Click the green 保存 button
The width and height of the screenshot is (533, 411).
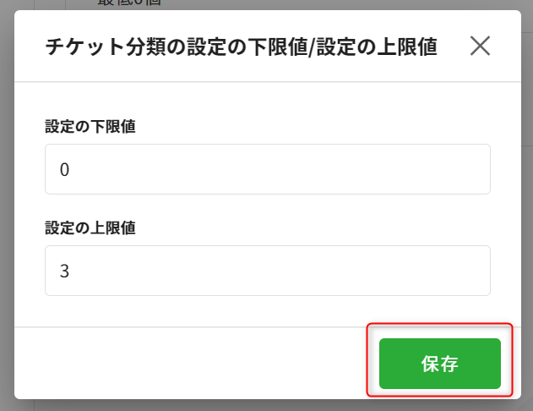pyautogui.click(x=440, y=364)
